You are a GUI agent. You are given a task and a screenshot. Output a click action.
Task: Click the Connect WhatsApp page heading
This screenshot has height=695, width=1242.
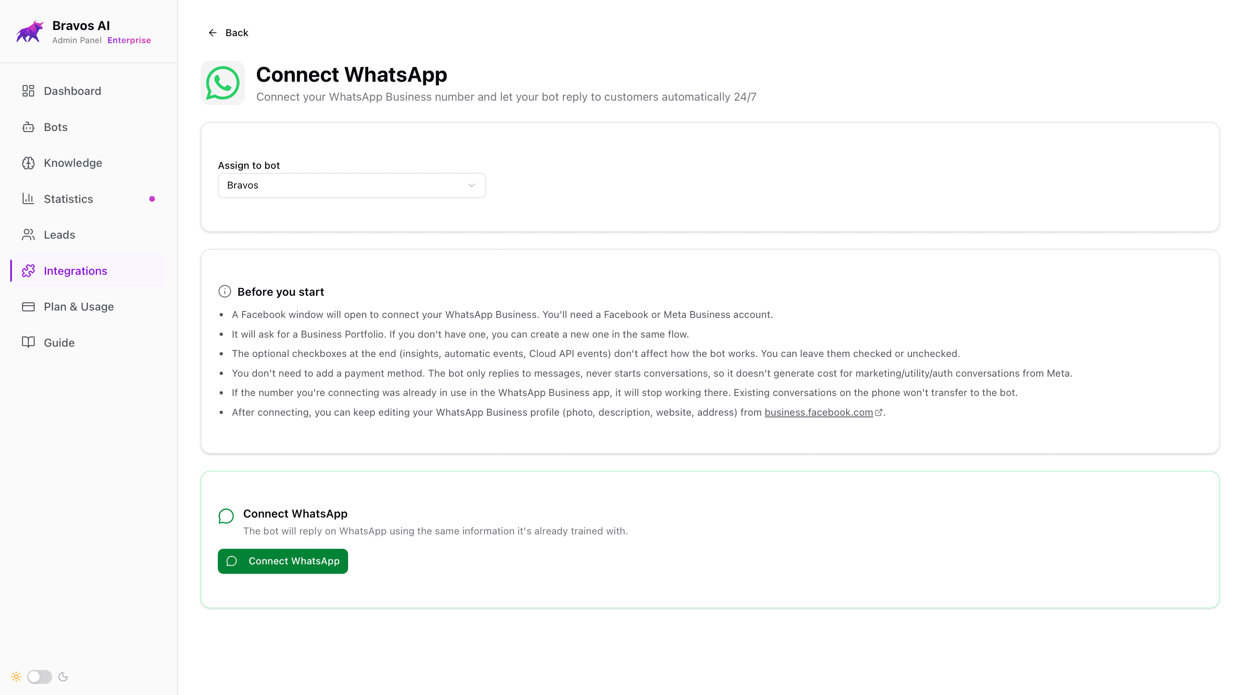click(x=351, y=75)
